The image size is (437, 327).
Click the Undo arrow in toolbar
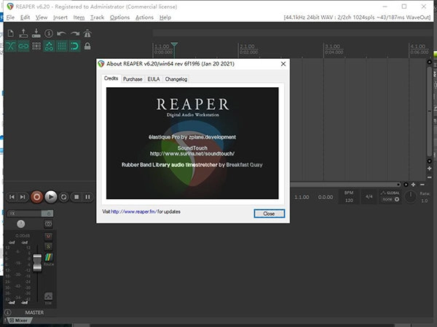click(63, 33)
